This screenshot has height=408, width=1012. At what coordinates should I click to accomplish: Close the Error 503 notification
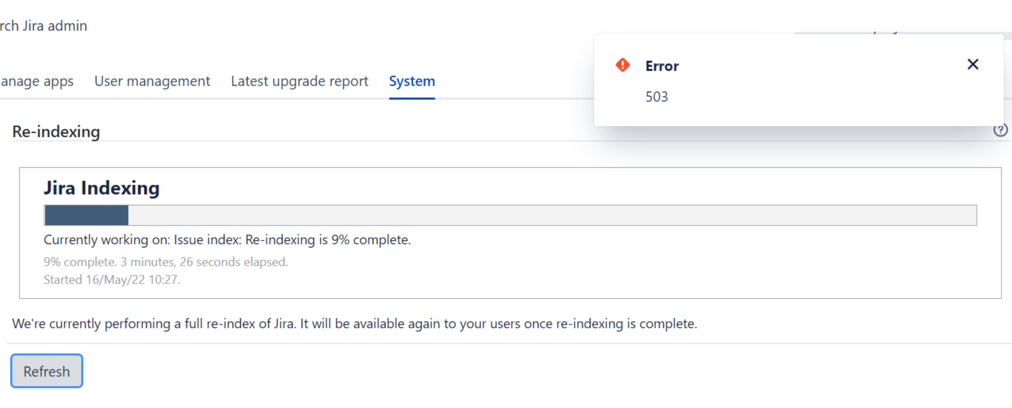pos(972,64)
